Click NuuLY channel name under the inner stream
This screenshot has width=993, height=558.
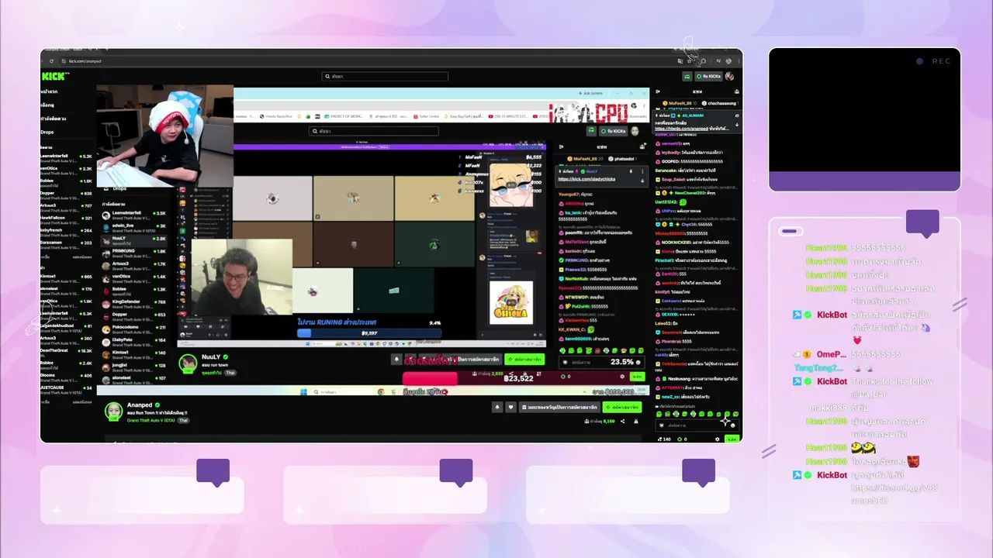(211, 357)
